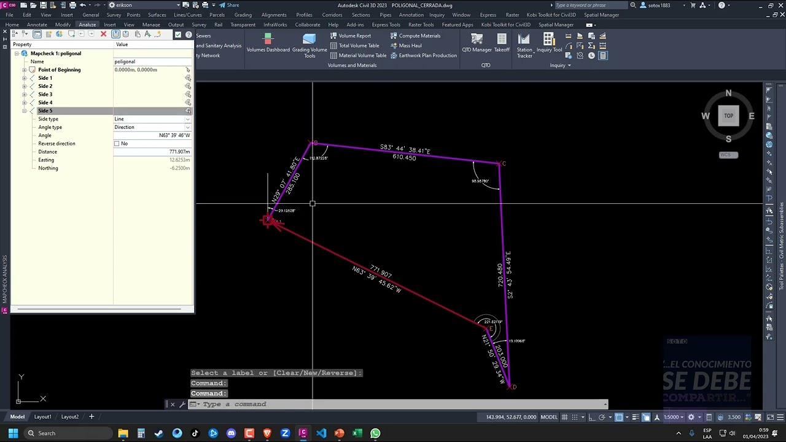Click the keyword search box in title bar
Image resolution: width=786 pixels, height=442 pixels.
pyautogui.click(x=590, y=5)
